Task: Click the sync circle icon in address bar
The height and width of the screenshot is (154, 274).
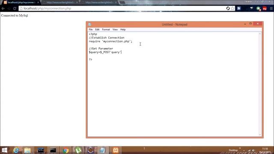Action: (x=228, y=9)
